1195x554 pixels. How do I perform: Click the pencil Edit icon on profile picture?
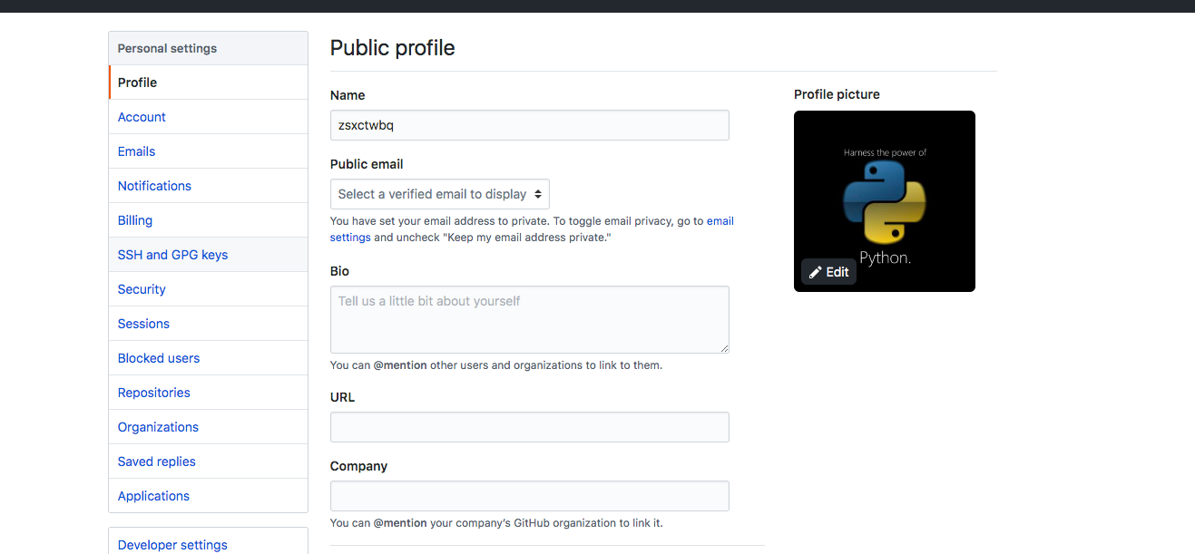[x=816, y=272]
